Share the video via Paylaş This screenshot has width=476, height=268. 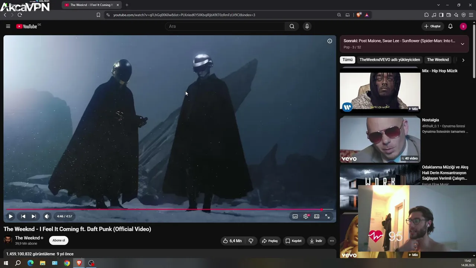(x=270, y=241)
